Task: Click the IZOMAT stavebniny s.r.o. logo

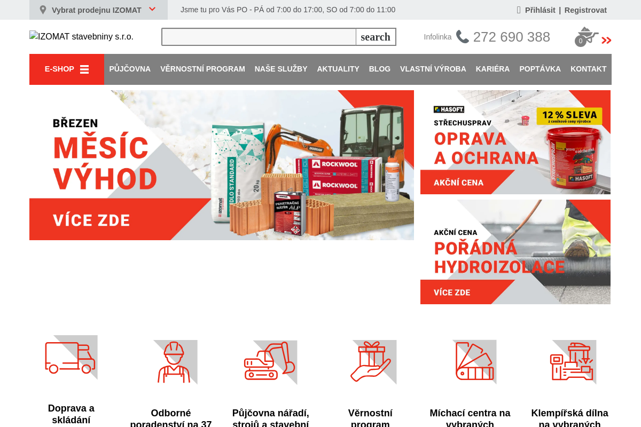Action: coord(81,36)
